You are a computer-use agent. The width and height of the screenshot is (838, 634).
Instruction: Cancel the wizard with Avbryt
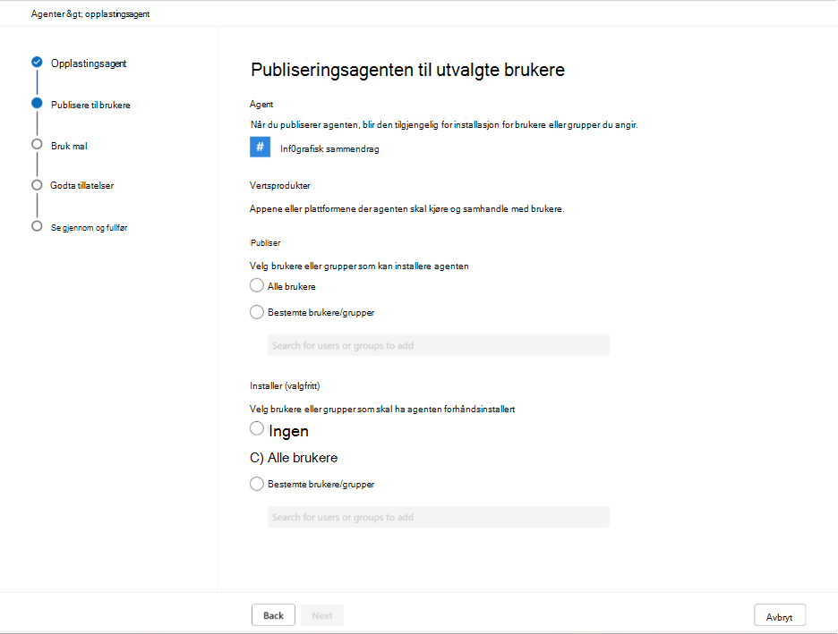(780, 616)
